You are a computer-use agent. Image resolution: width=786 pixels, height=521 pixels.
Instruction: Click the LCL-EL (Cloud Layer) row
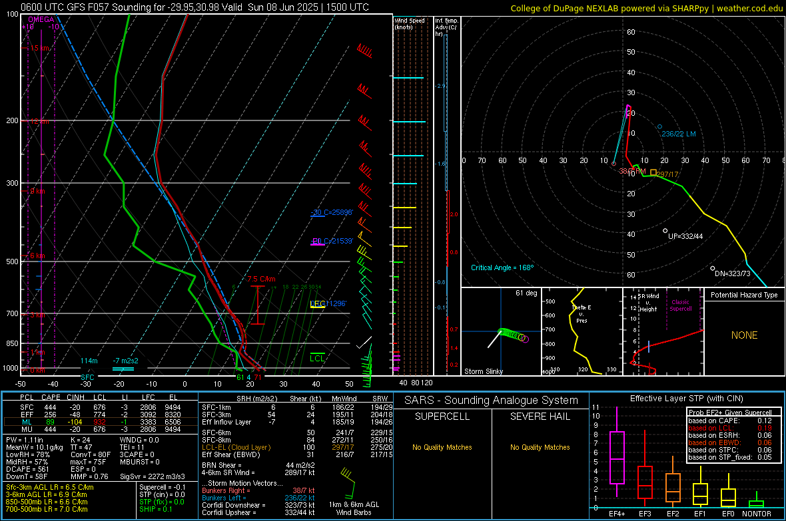point(297,447)
